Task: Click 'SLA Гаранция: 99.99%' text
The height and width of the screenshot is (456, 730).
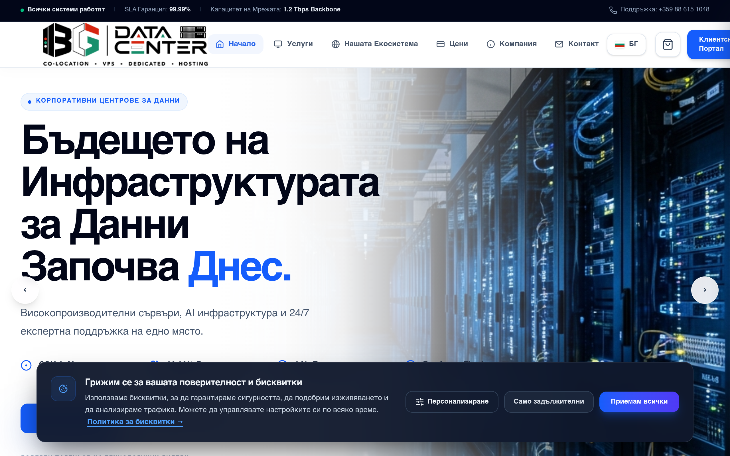Action: tap(157, 9)
